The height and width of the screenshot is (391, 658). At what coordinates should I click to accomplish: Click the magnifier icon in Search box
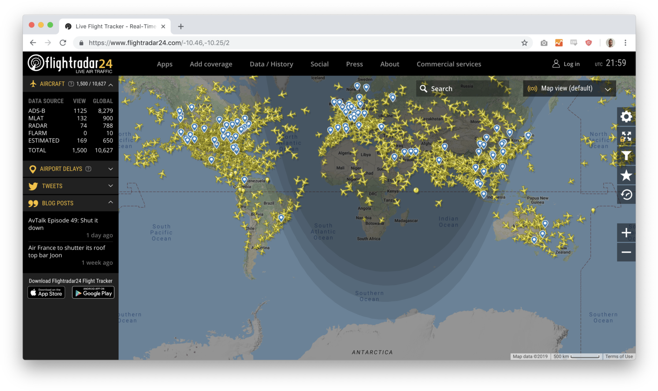(x=423, y=88)
